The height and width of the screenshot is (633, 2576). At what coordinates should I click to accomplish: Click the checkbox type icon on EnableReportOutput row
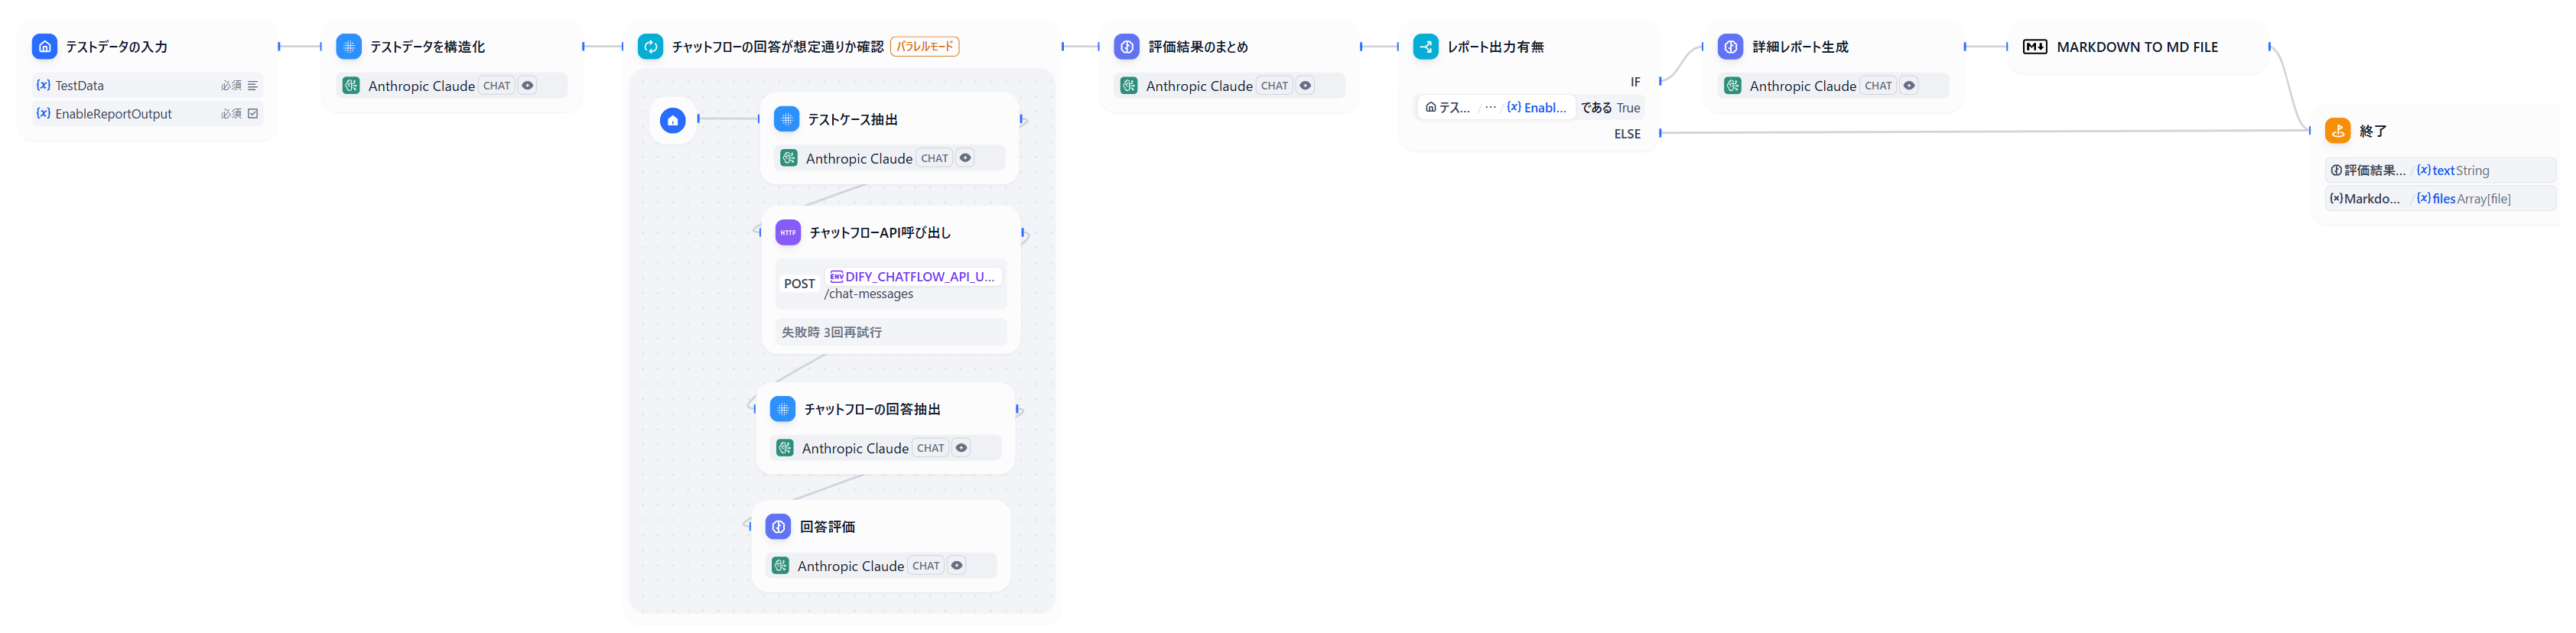253,114
